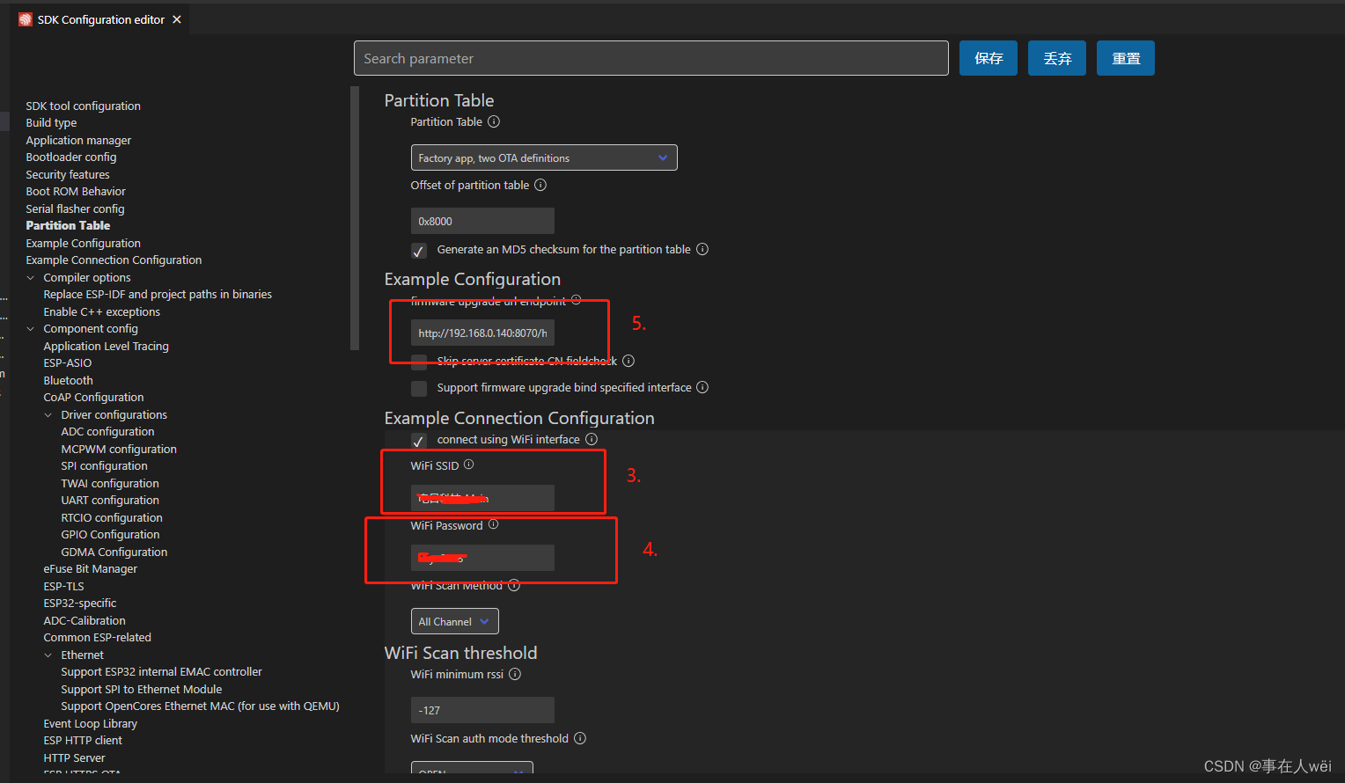Show info icon next to WiFi Password
This screenshot has width=1345, height=783.
tap(493, 523)
